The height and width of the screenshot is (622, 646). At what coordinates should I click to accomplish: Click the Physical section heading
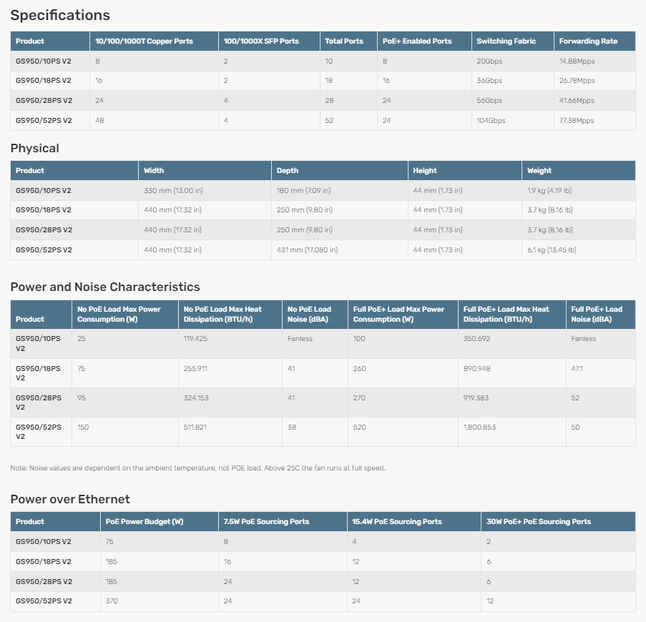[x=34, y=148]
